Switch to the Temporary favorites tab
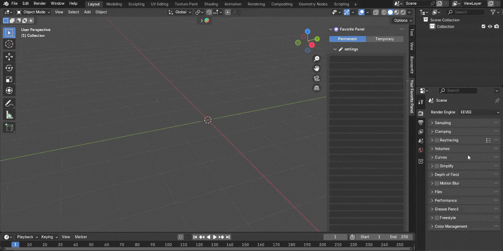The image size is (503, 251). [x=385, y=39]
